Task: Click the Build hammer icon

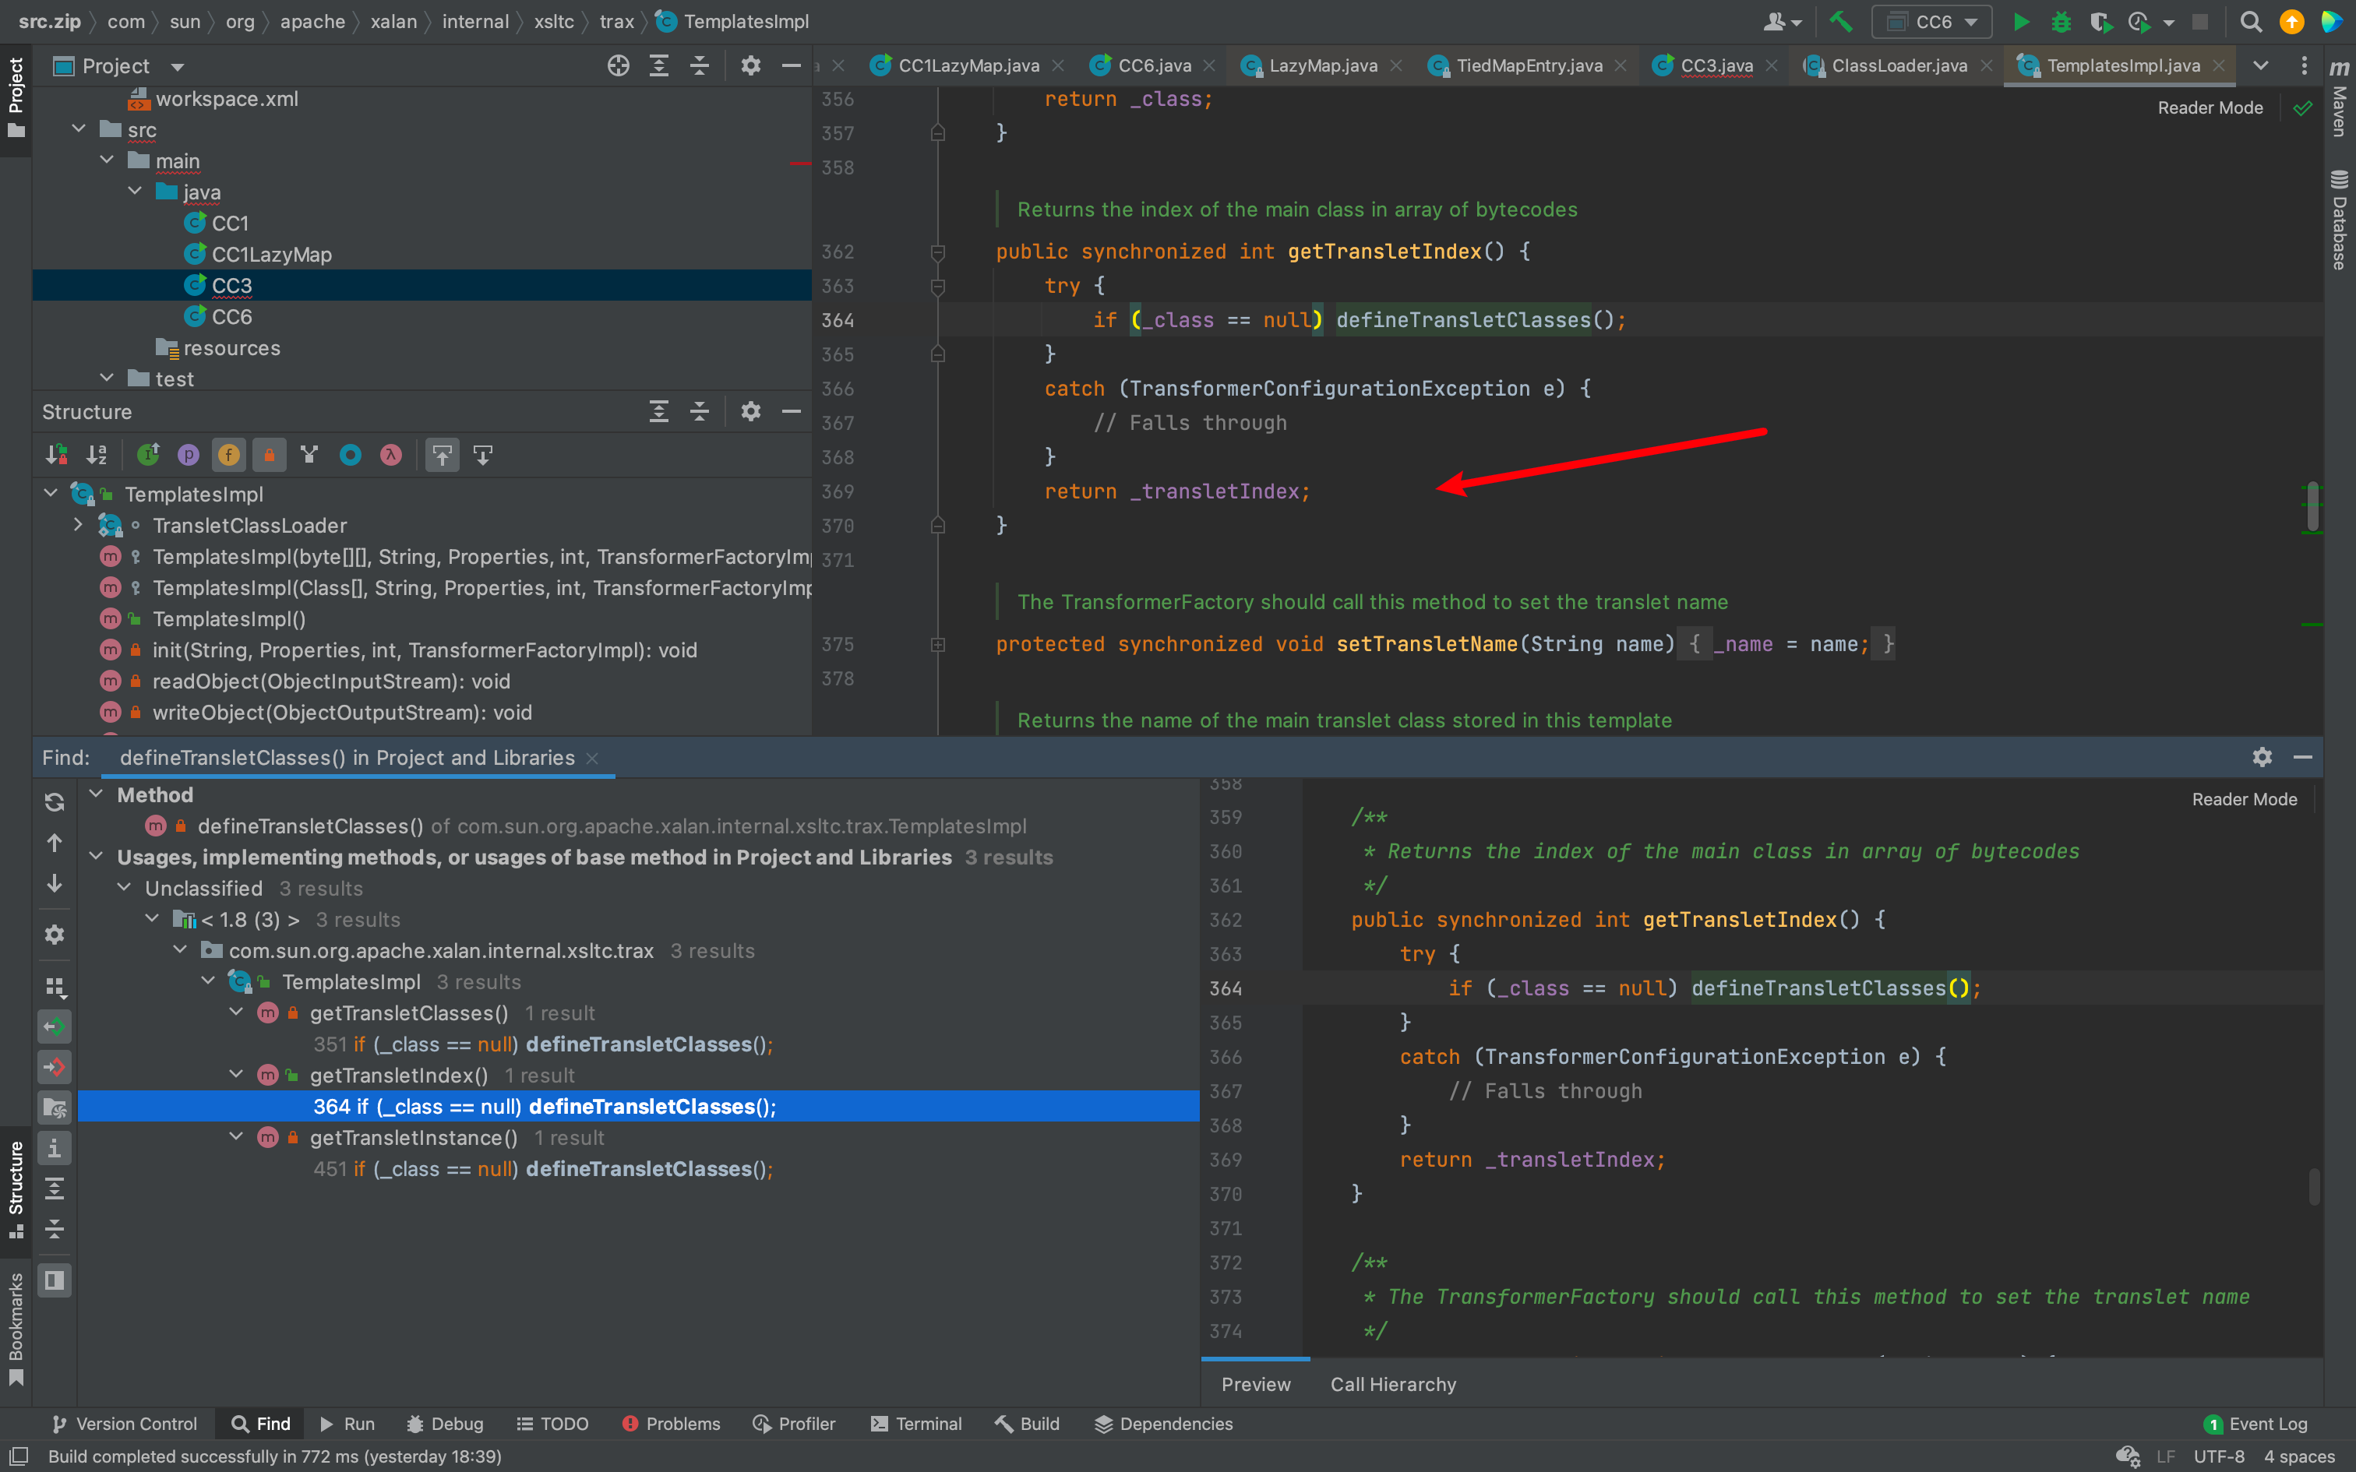Action: pyautogui.click(x=1840, y=22)
